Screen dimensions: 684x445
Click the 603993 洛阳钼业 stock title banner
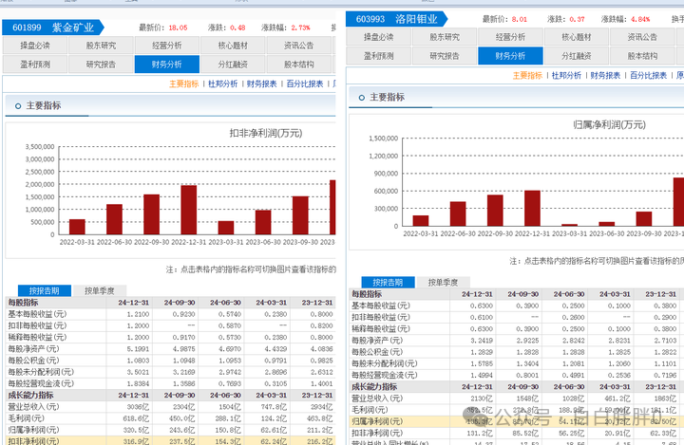click(396, 19)
